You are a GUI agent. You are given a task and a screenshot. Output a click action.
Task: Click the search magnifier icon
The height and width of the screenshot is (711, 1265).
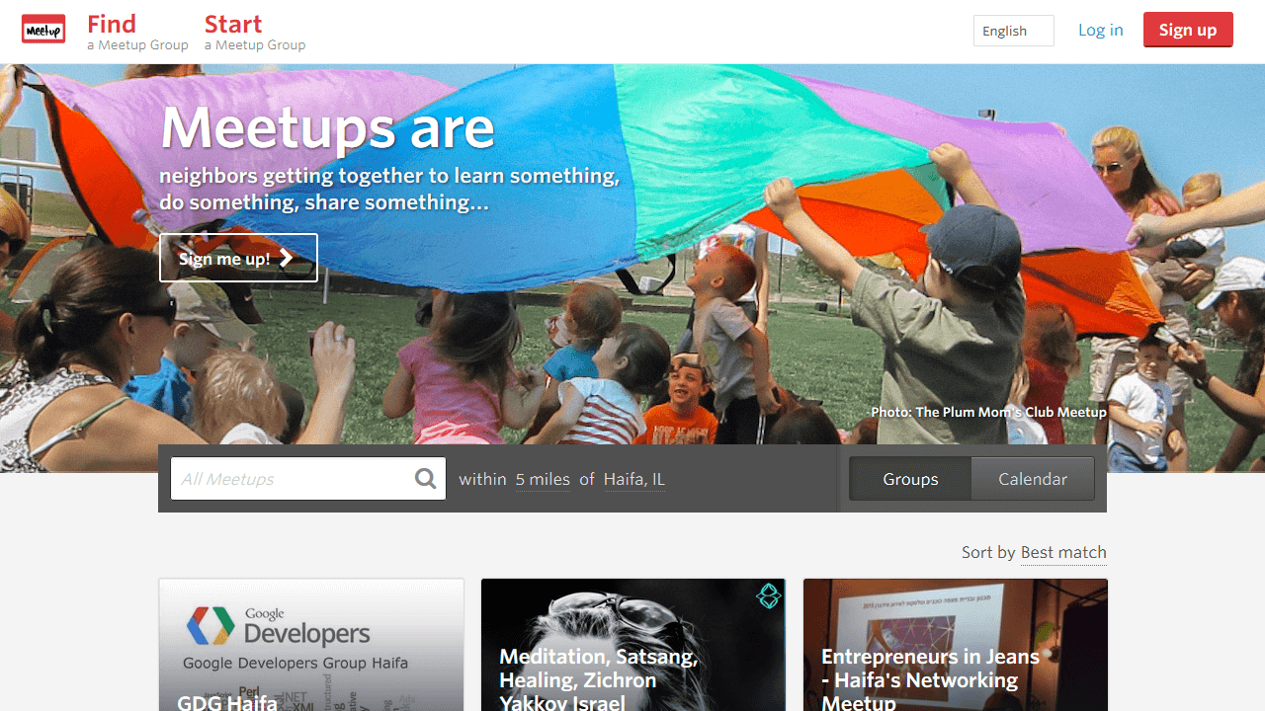click(426, 479)
